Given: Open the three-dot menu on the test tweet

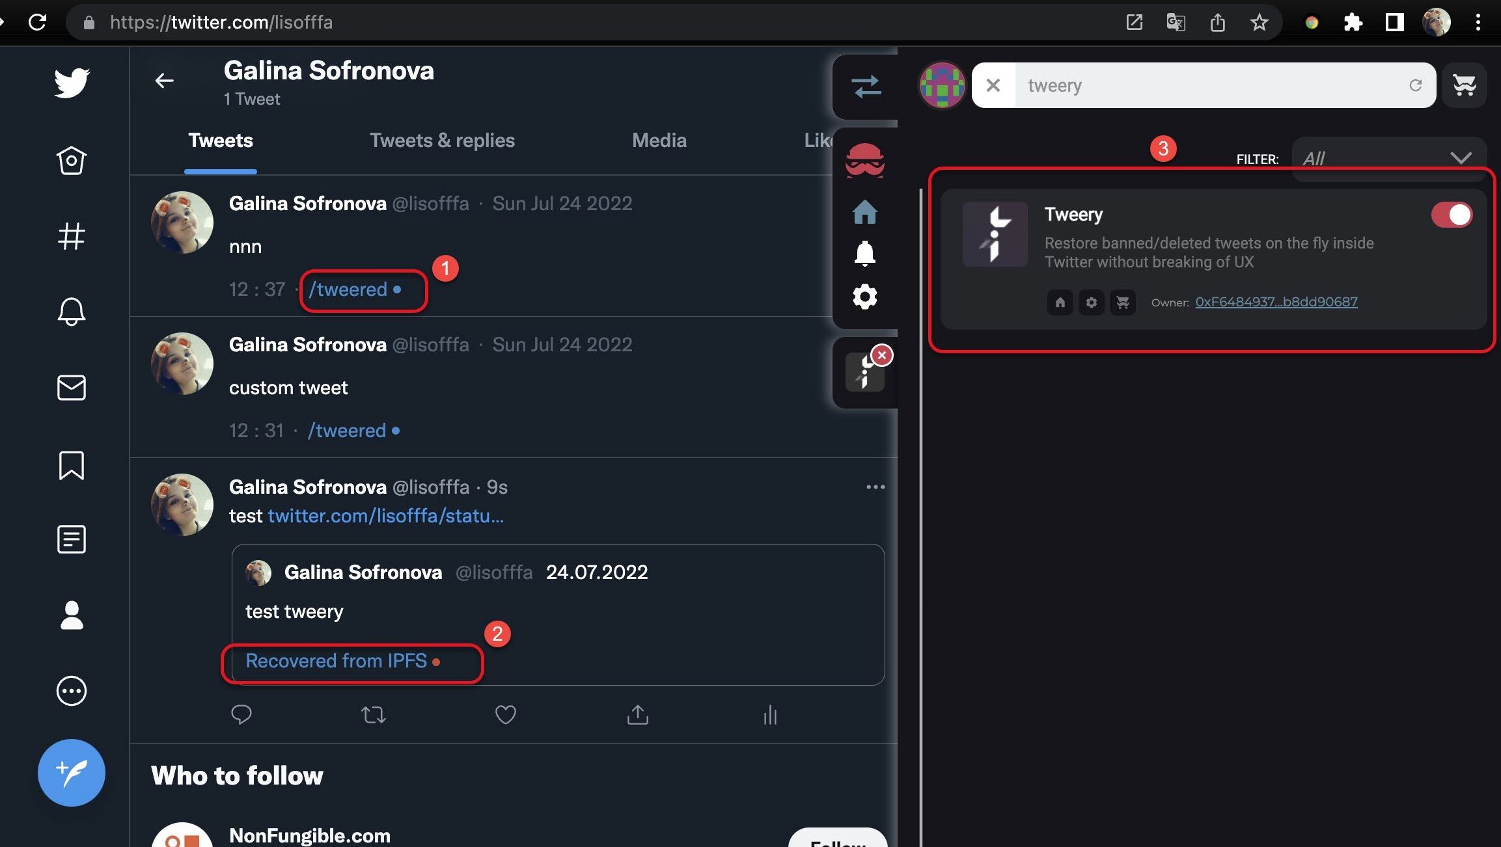Looking at the screenshot, I should pyautogui.click(x=875, y=487).
